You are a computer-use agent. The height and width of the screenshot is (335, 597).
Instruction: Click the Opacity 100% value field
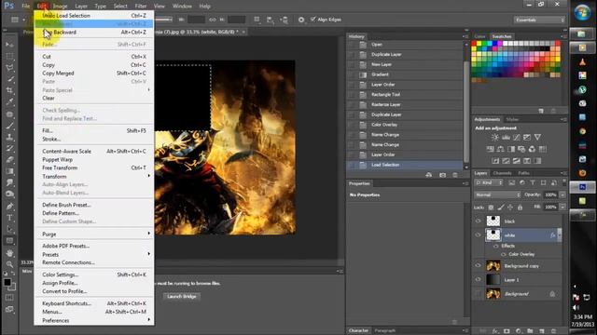pyautogui.click(x=550, y=194)
